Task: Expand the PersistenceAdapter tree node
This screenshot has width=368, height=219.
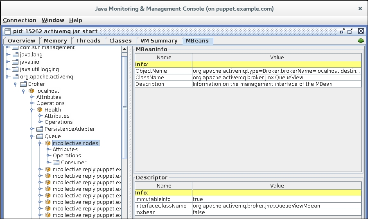Action: [x=32, y=129]
